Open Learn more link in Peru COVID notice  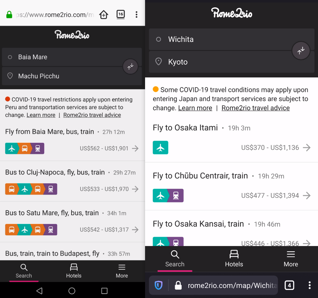41,115
